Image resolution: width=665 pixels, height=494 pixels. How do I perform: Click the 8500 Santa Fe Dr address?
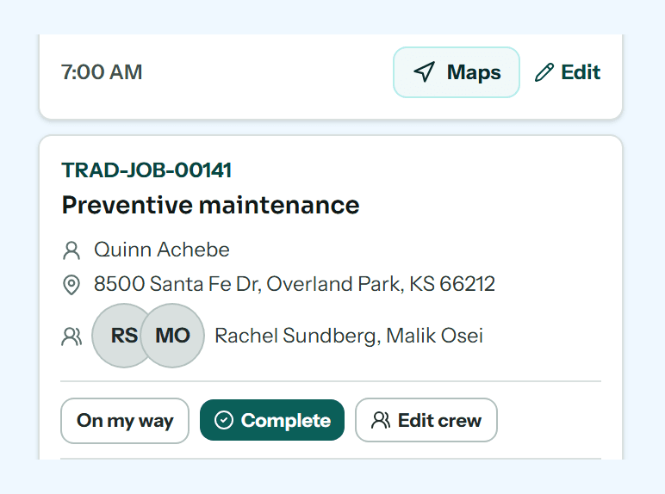[295, 284]
